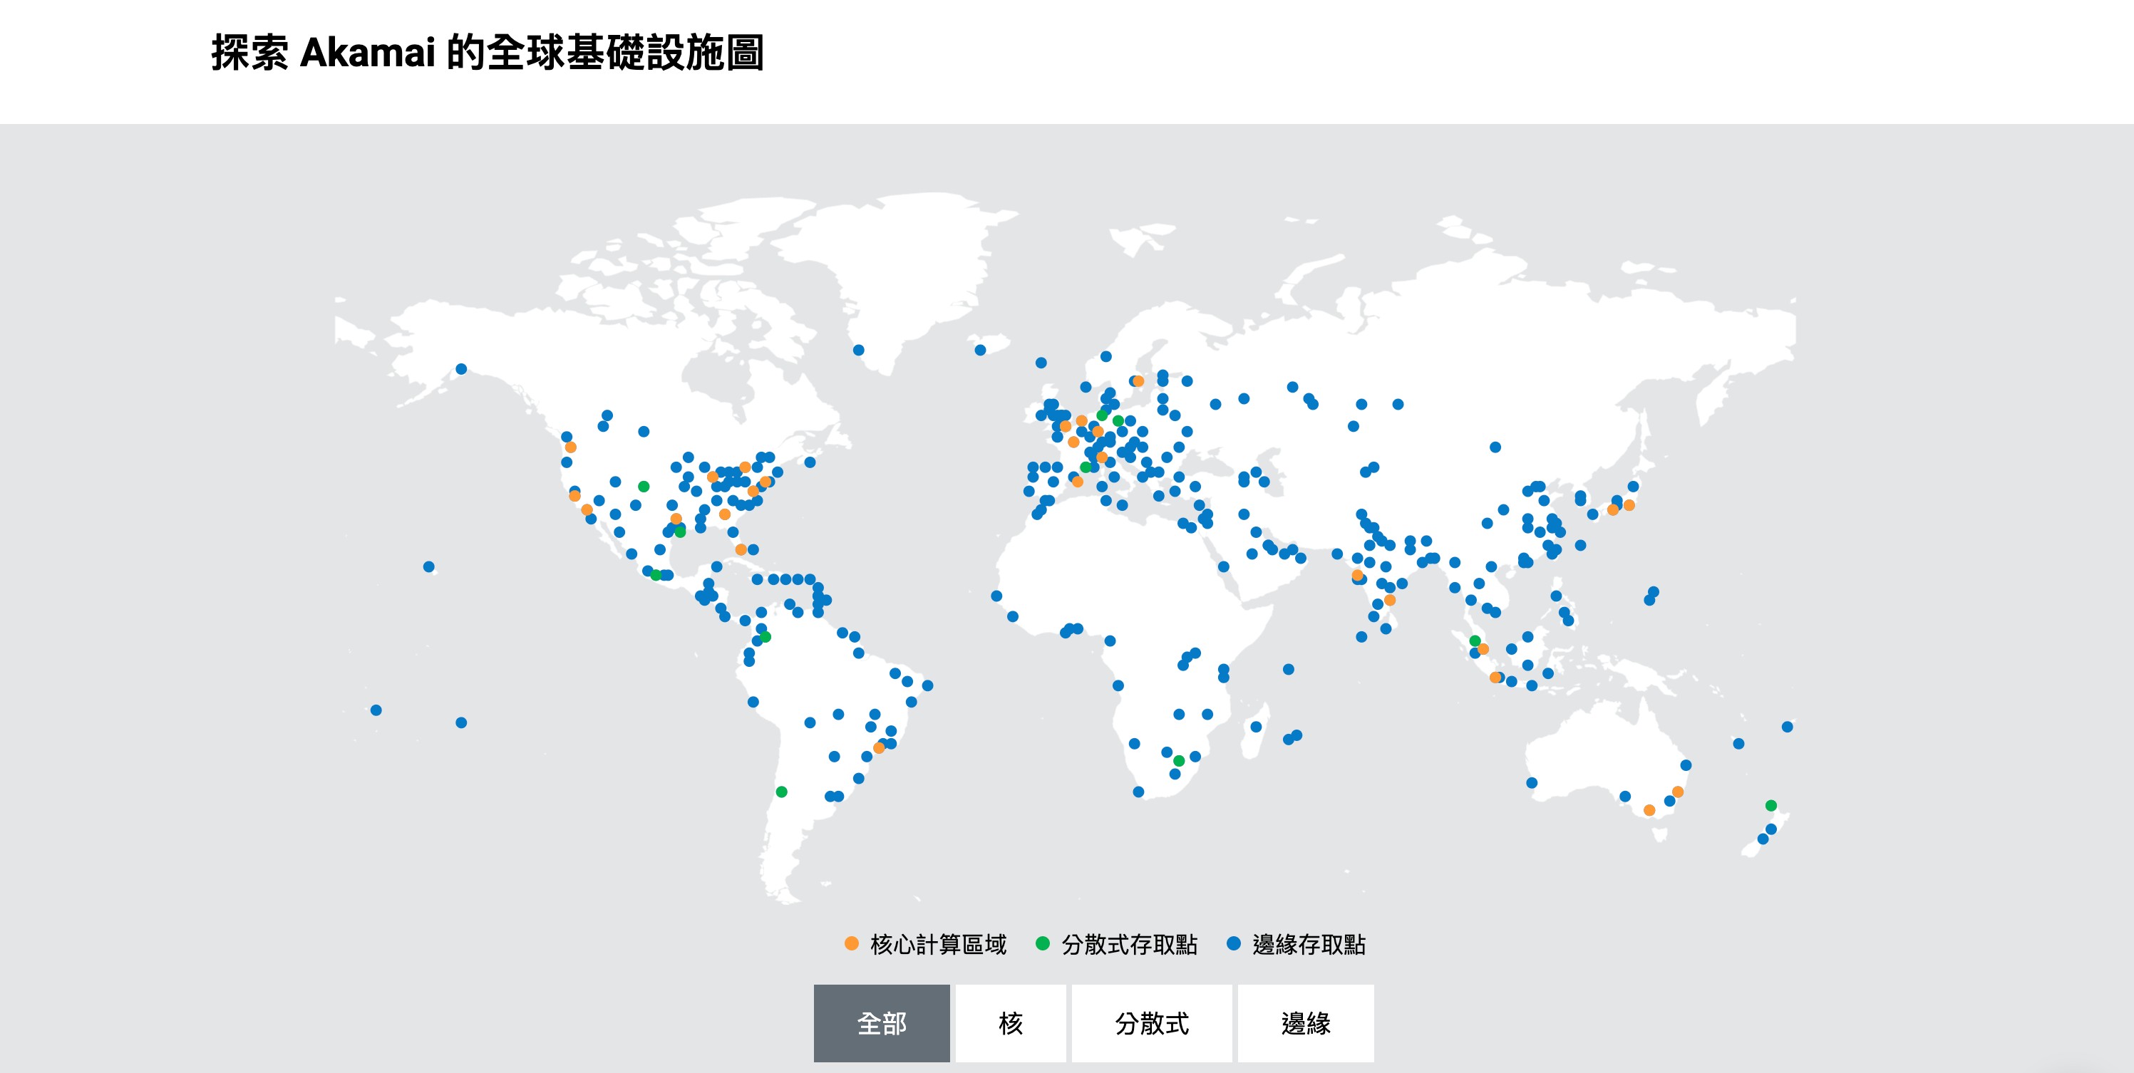
Task: Click the 探索 Akamai 的全球基礎設施圖 heading
Action: pyautogui.click(x=487, y=53)
